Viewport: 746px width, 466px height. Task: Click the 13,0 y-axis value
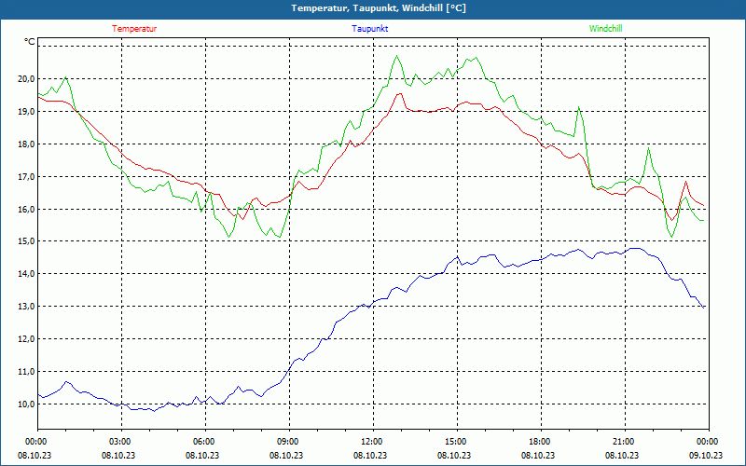[x=27, y=307]
